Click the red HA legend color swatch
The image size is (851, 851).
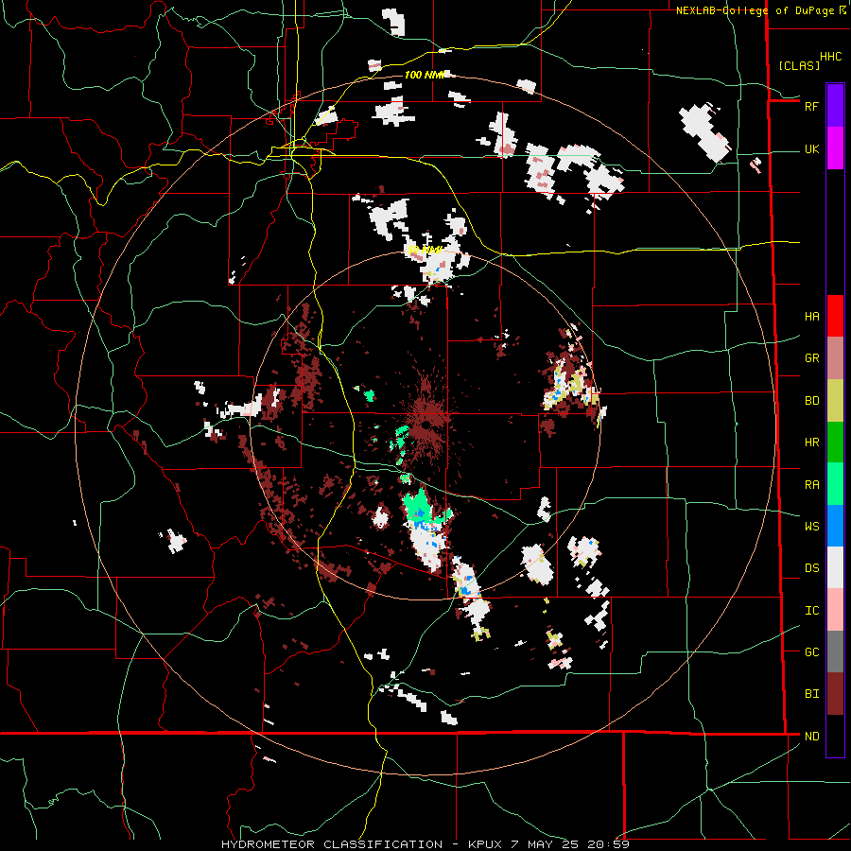coord(835,316)
